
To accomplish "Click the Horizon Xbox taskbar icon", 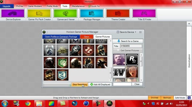I will pos(109,104).
